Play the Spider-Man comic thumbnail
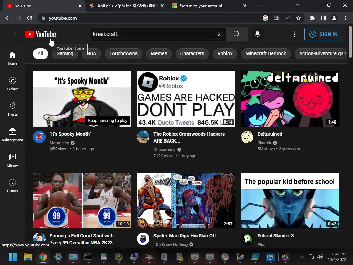This screenshot has width=353, height=265. point(186,201)
